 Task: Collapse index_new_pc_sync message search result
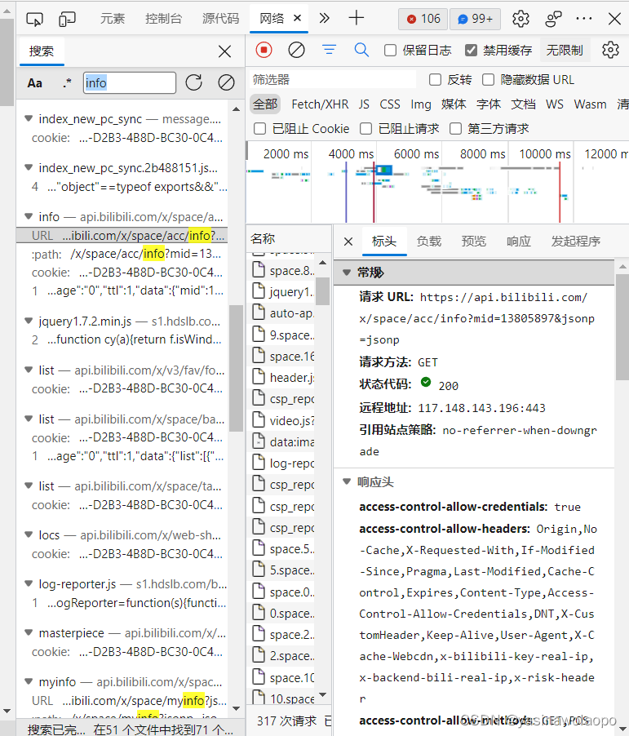pos(29,118)
